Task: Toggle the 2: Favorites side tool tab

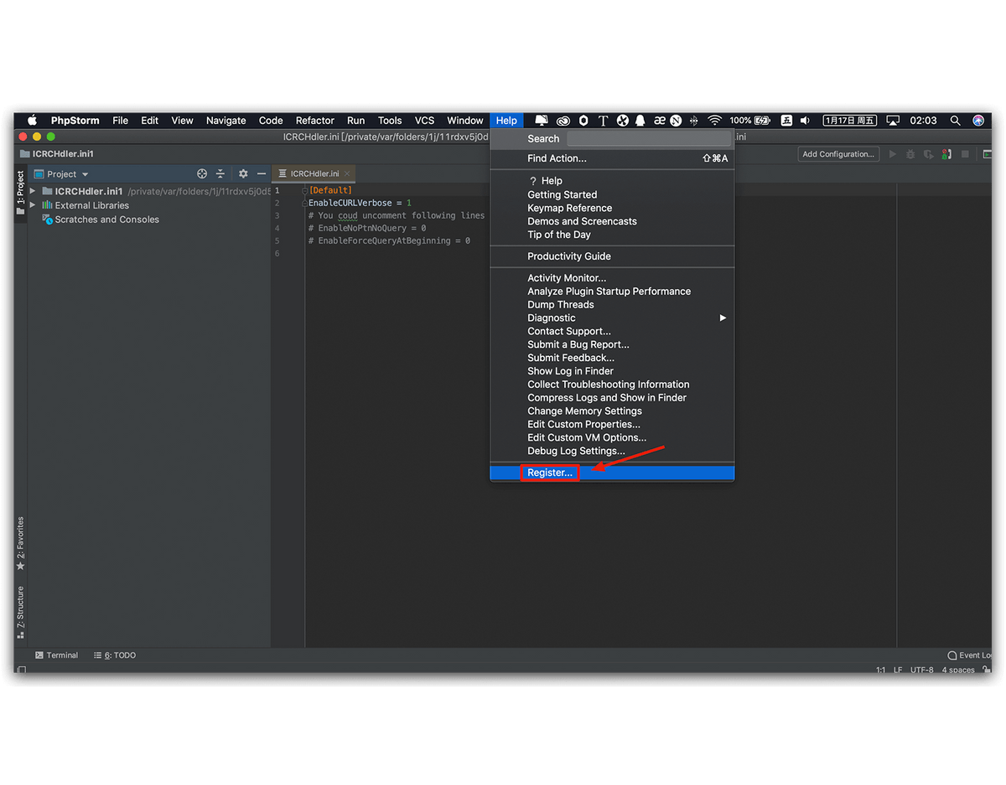Action: pyautogui.click(x=21, y=544)
